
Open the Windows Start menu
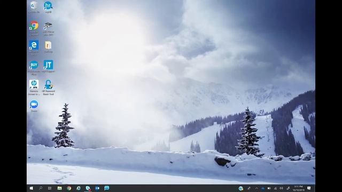[31, 188]
